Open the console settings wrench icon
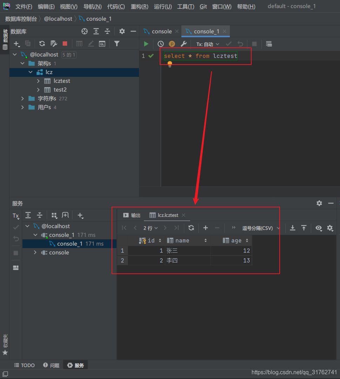 click(183, 44)
